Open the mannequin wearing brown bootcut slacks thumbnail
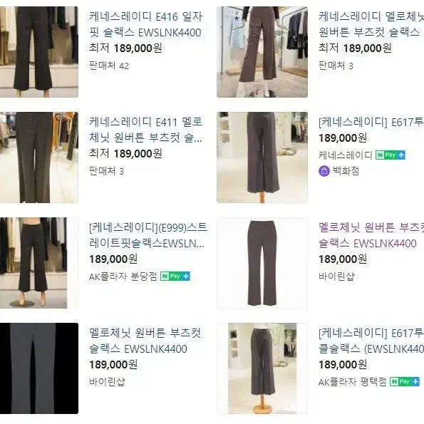The image size is (424, 424). [x=262, y=52]
